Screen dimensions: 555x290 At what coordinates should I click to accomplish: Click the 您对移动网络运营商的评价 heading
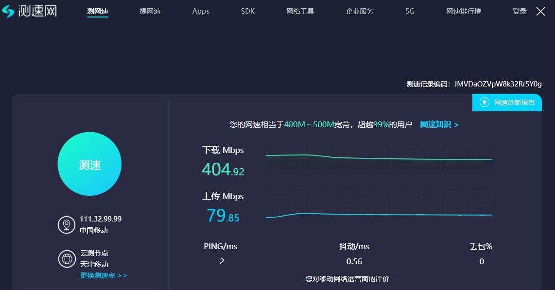347,279
